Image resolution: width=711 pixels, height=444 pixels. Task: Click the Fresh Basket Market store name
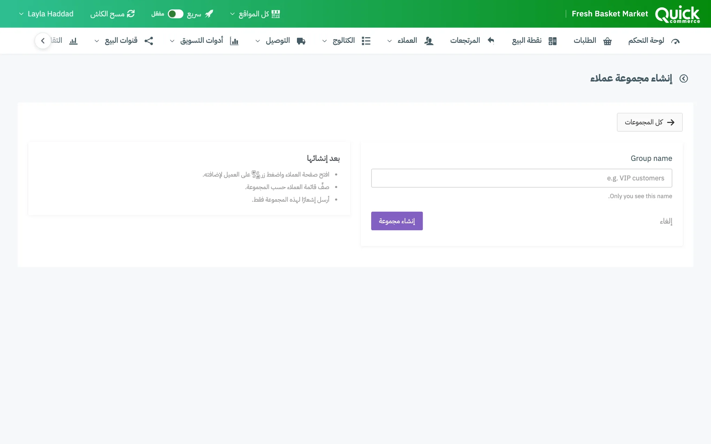coord(610,14)
